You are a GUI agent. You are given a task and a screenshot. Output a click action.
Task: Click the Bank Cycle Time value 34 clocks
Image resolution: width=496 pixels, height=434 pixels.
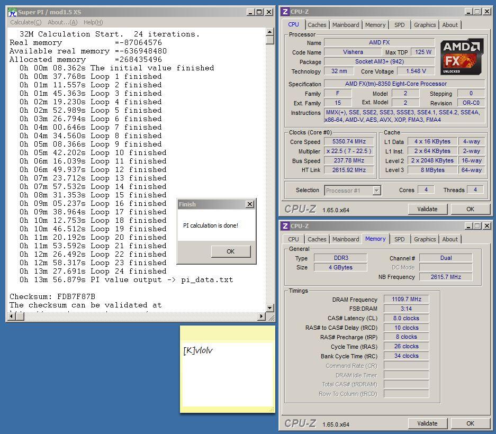point(407,356)
